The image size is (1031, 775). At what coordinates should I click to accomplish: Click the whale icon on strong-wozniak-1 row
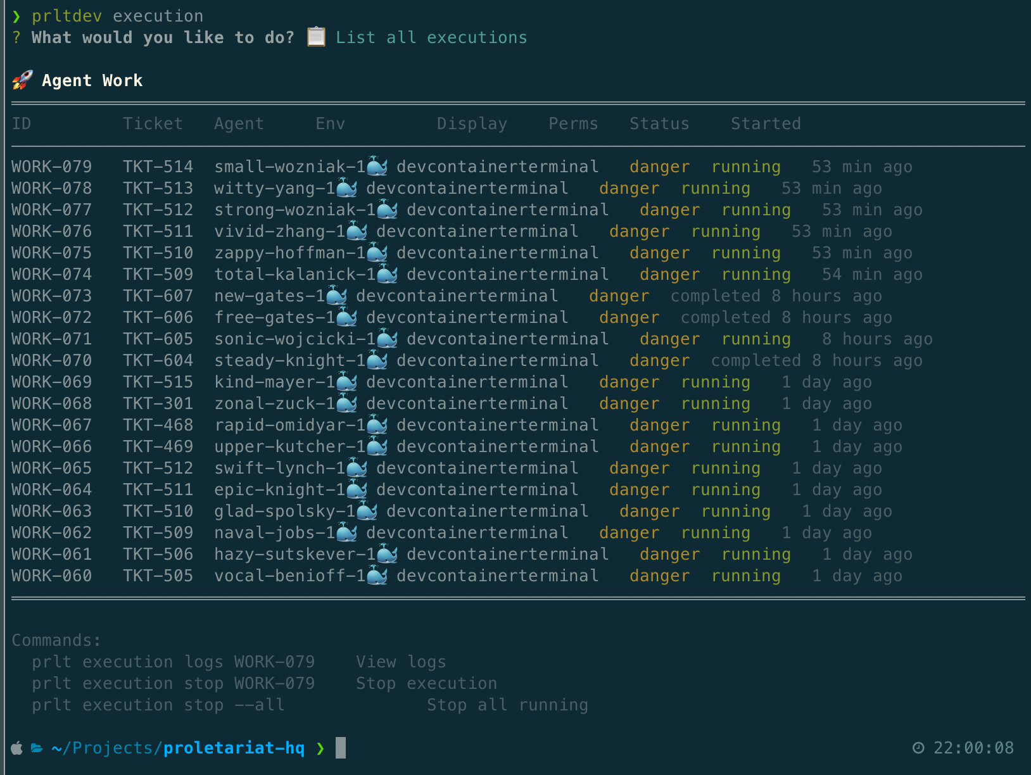pos(387,210)
